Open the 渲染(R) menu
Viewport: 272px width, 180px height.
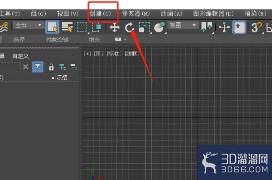pos(255,13)
